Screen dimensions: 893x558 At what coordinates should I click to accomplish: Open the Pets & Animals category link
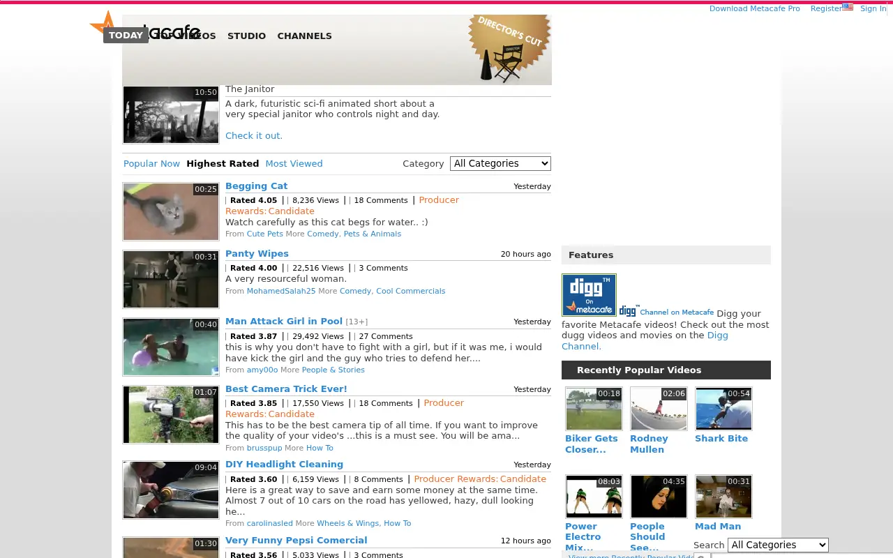pyautogui.click(x=373, y=234)
